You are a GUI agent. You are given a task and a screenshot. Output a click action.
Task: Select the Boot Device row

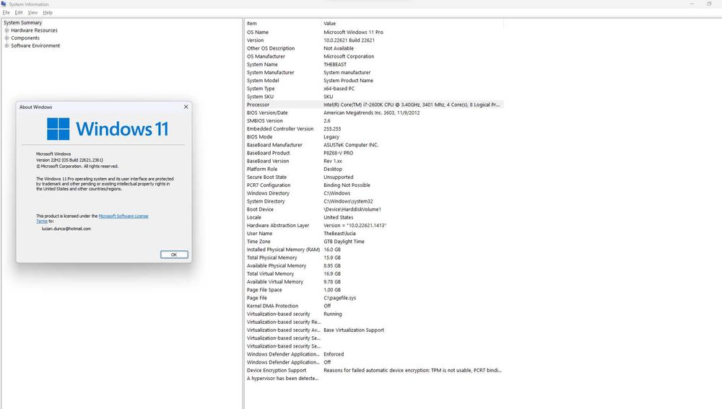click(374, 209)
